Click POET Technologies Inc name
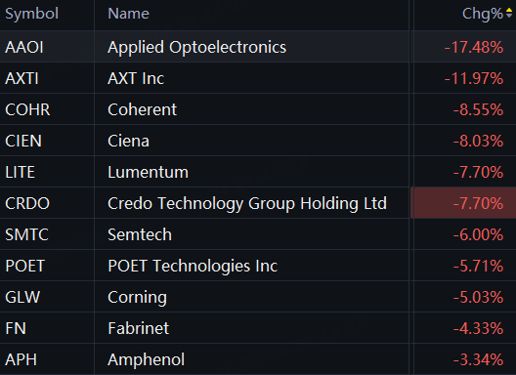516x375 pixels. [x=193, y=266]
